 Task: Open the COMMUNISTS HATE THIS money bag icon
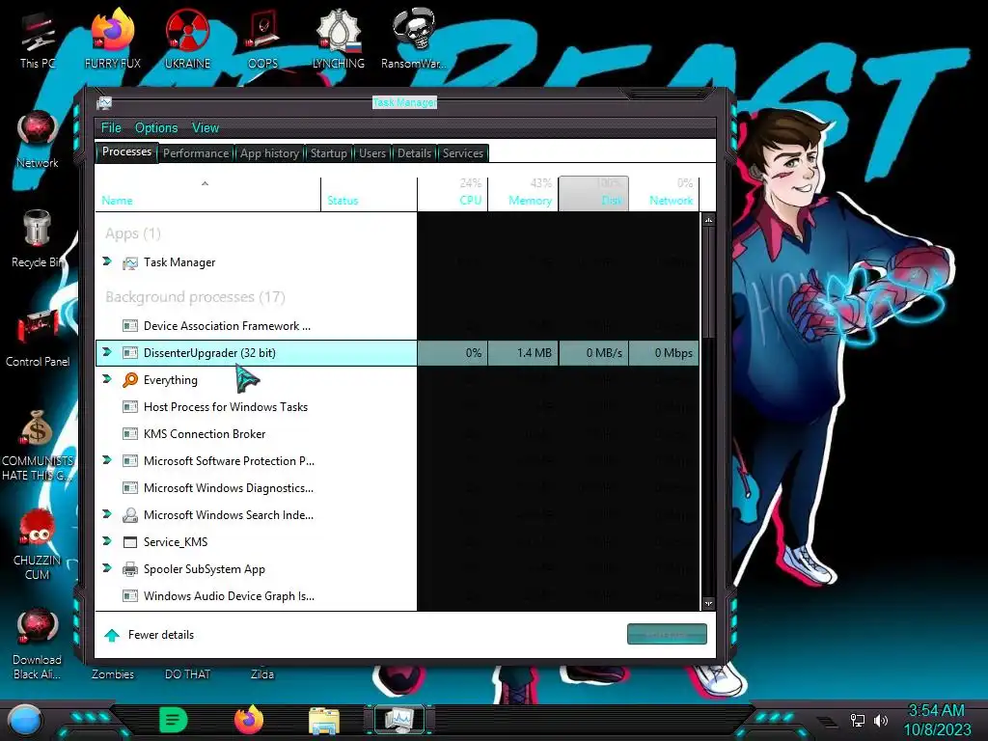[38, 445]
